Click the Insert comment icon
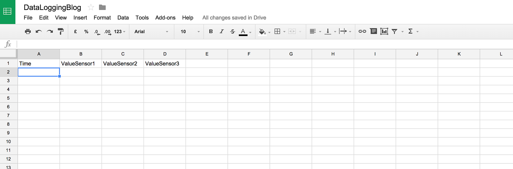 (373, 31)
